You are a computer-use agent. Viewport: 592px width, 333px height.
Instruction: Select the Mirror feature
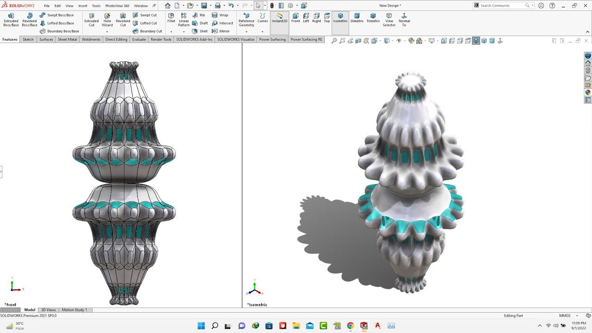click(221, 31)
